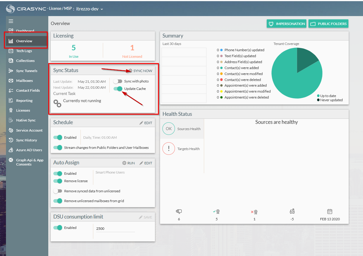Click the mask icon on Impersonation button
Viewport: 363px width, 256px height.
pyautogui.click(x=271, y=24)
